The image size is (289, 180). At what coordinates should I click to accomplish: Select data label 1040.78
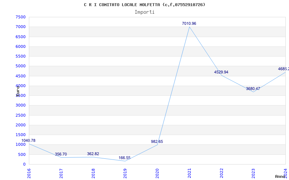pyautogui.click(x=29, y=140)
